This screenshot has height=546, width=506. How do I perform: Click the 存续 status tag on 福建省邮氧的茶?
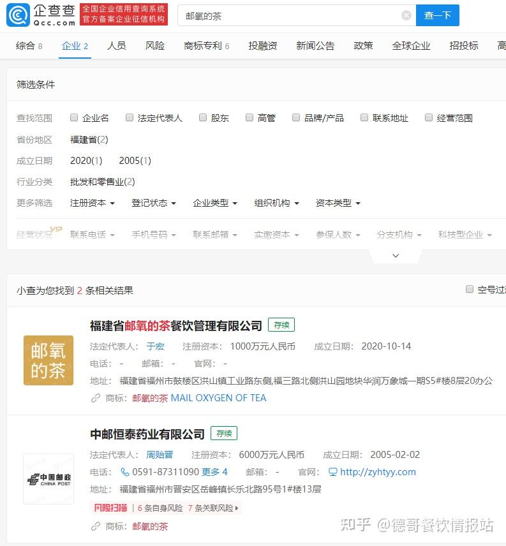tap(281, 325)
